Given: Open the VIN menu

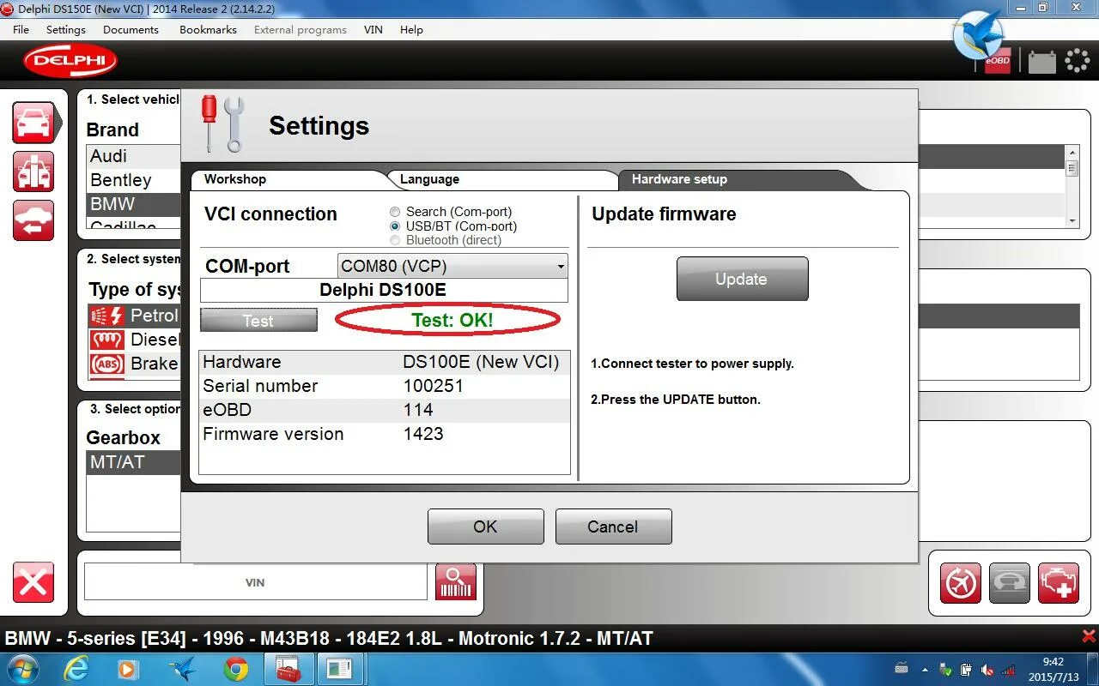Looking at the screenshot, I should point(373,29).
